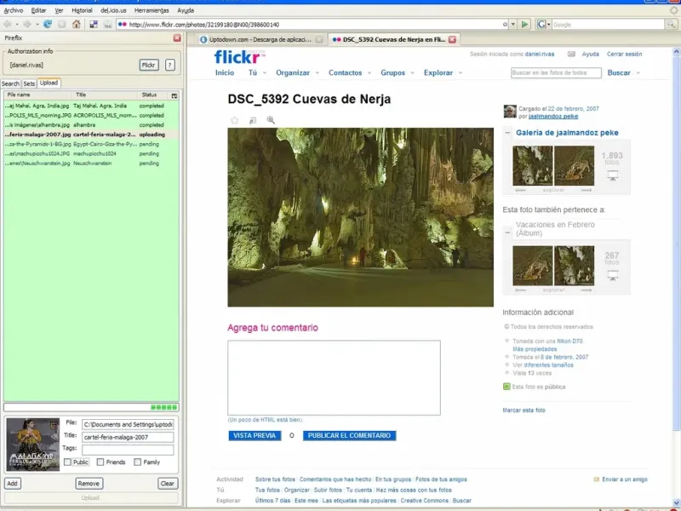Click the del.icio.us tag toolbar icon

point(107,25)
